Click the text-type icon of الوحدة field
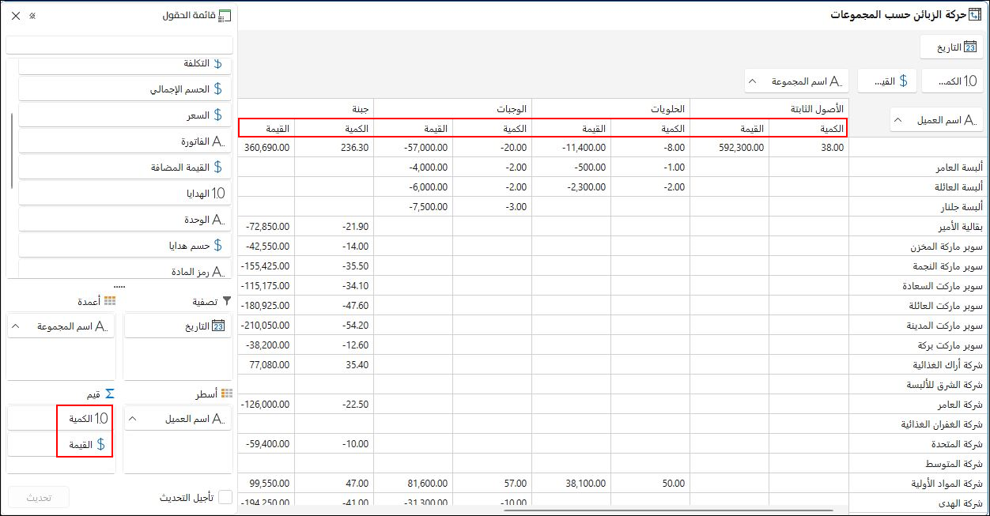990x516 pixels. [219, 220]
